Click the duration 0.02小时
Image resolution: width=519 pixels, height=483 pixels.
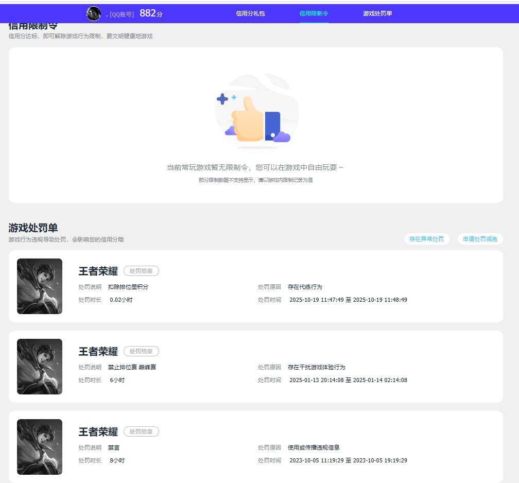[121, 300]
